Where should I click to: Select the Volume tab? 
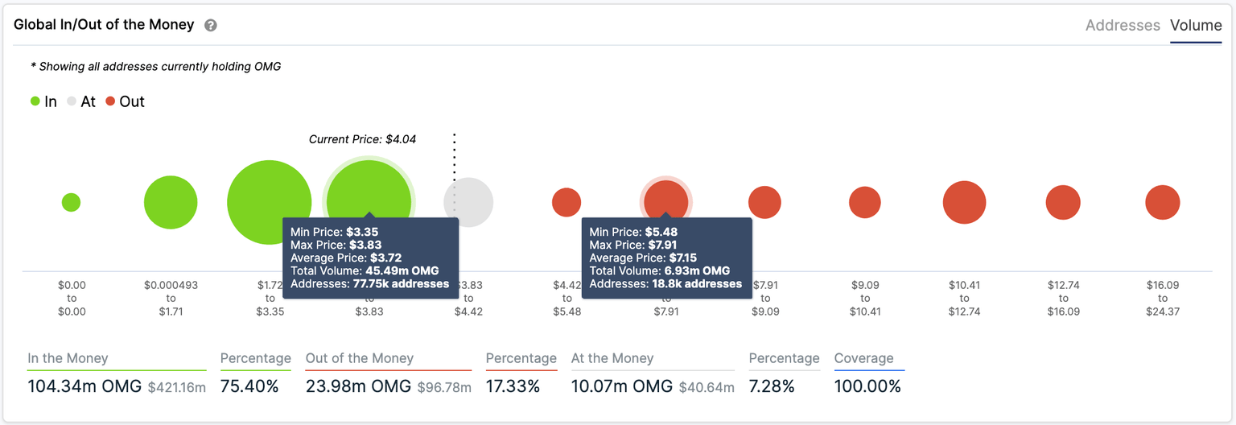(1196, 26)
